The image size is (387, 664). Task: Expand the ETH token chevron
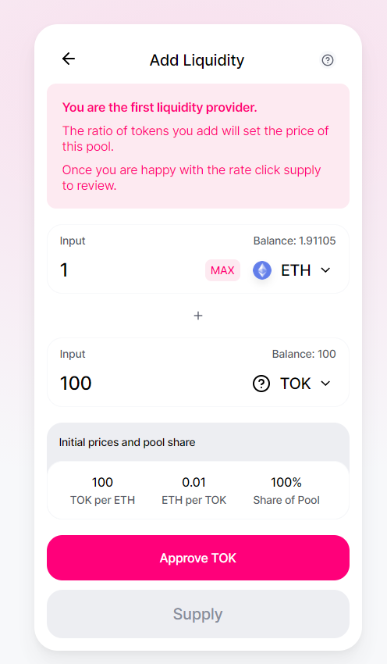(x=325, y=270)
